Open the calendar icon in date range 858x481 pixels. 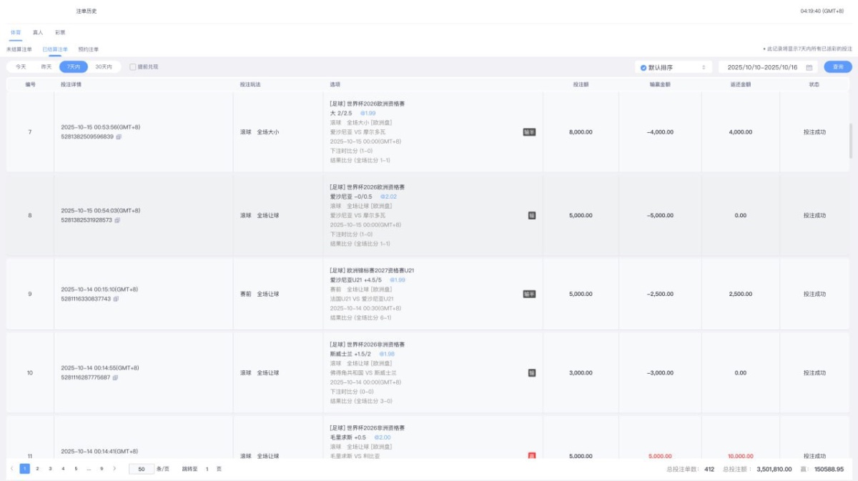pos(809,67)
